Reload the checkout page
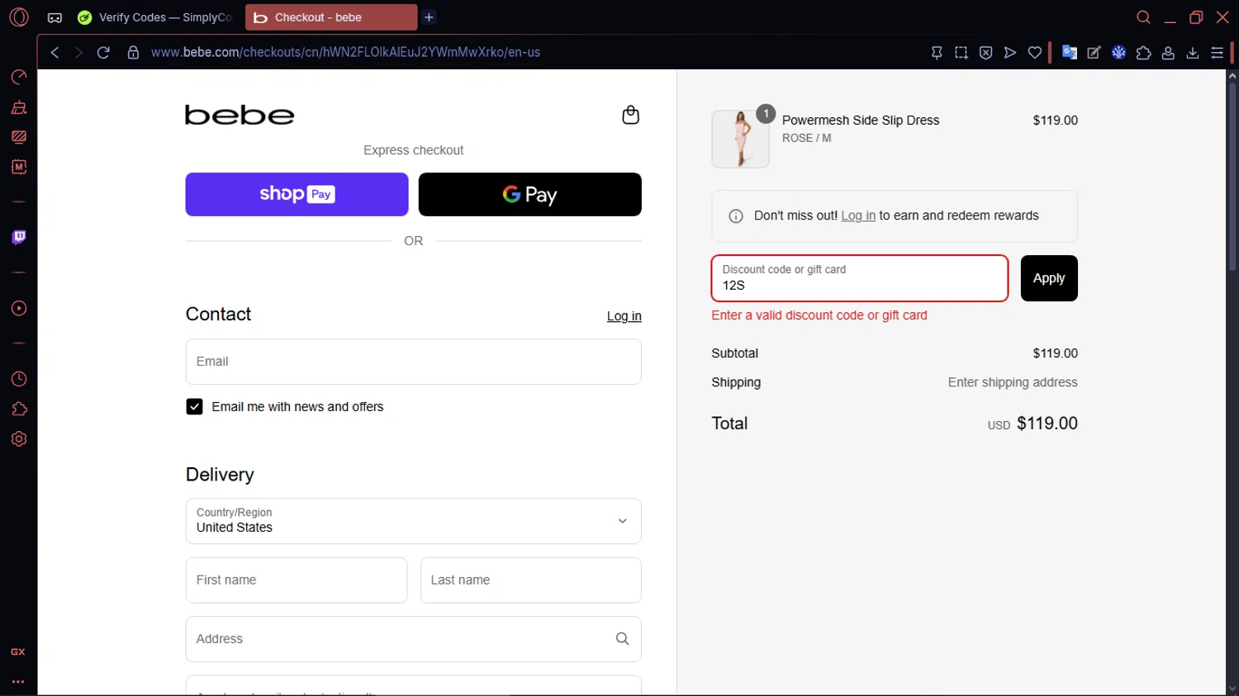 point(103,53)
